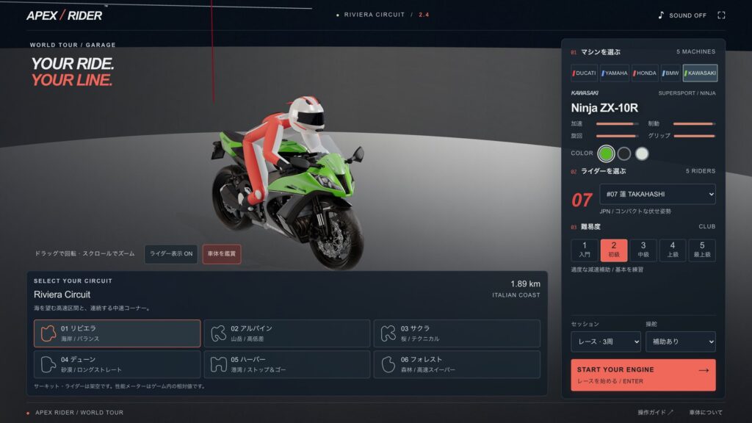752x423 pixels.
Task: Open the session dropdown レース・3周
Action: [606, 341]
